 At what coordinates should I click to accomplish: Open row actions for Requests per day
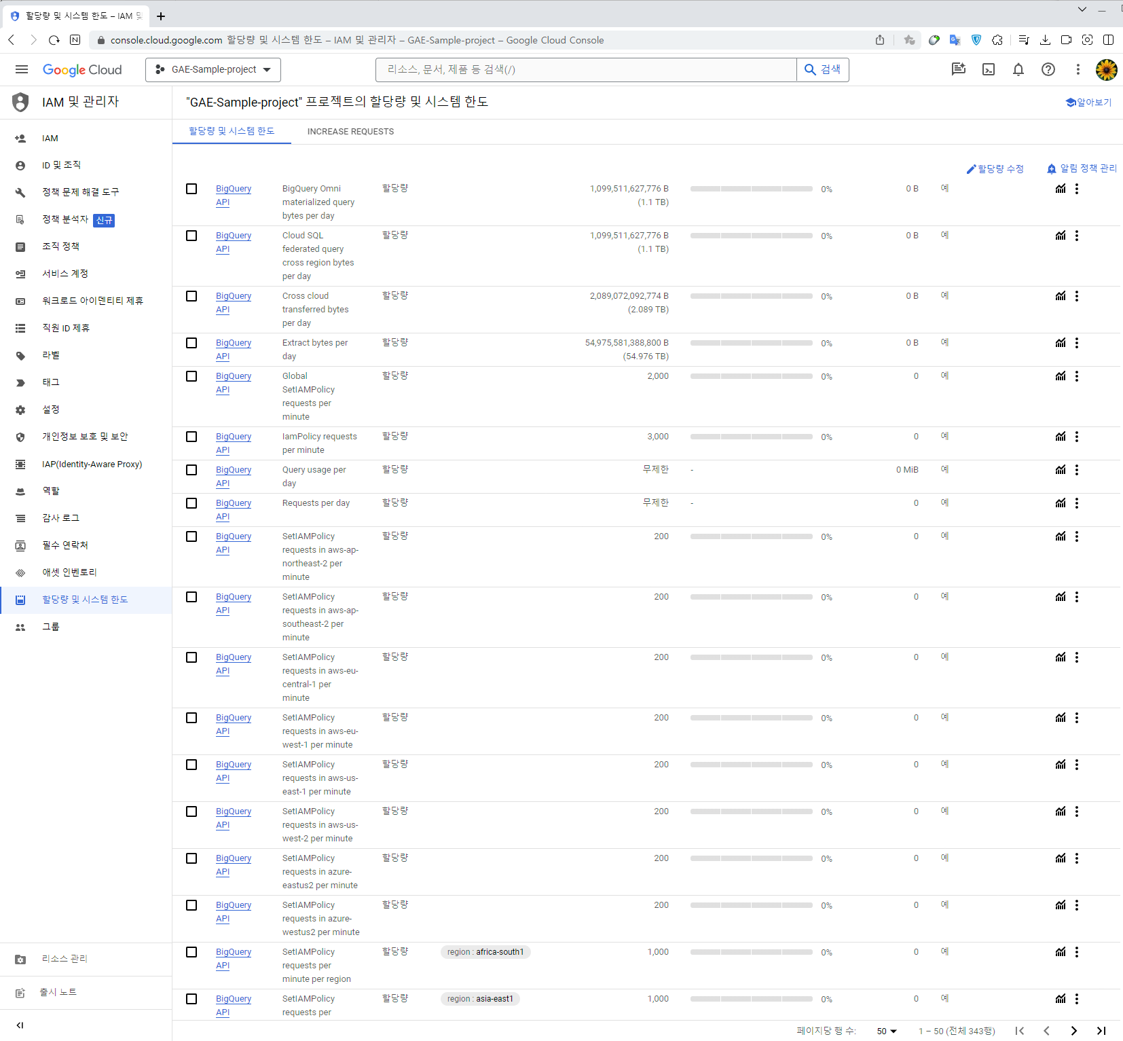pos(1077,503)
